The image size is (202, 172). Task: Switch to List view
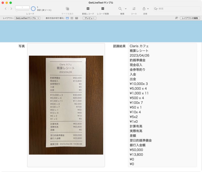(x=72, y=18)
